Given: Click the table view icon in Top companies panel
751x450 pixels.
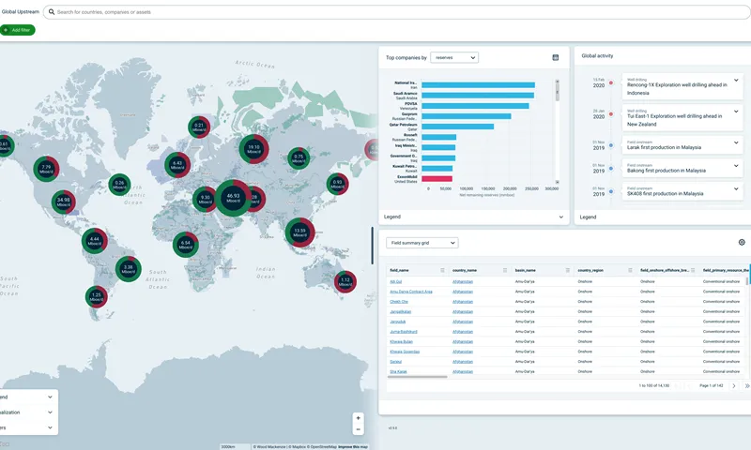Looking at the screenshot, I should coord(556,57).
